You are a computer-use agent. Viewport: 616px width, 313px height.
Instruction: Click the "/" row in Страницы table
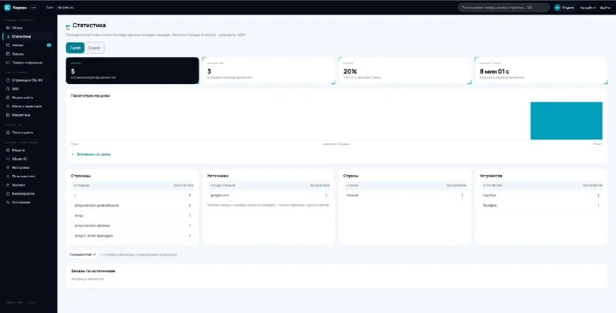(132, 195)
